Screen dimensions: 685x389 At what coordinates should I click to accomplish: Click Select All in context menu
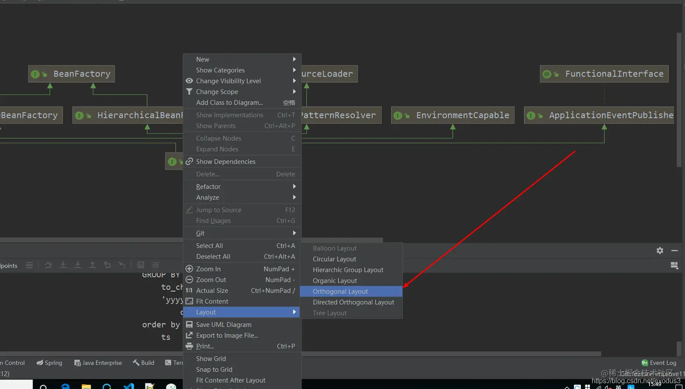242,246
